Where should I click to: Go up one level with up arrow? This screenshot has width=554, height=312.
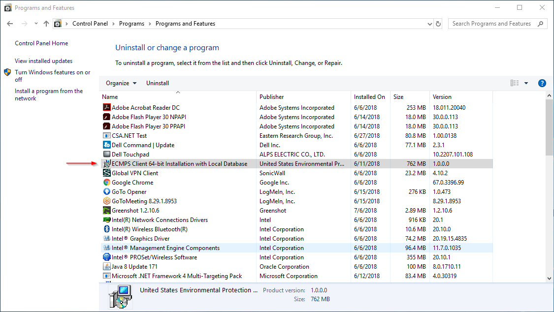(x=46, y=24)
